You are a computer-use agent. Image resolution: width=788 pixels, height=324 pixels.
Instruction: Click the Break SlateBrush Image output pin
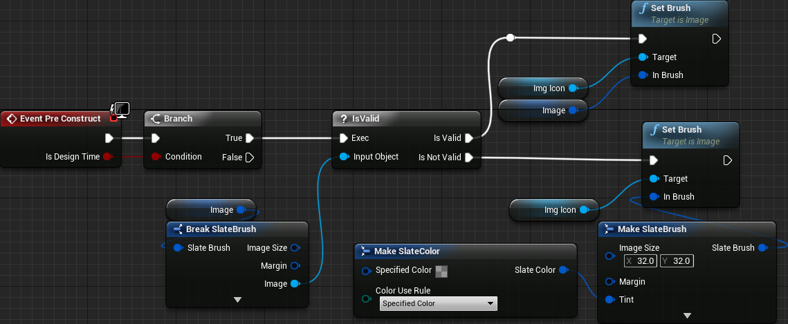point(295,284)
